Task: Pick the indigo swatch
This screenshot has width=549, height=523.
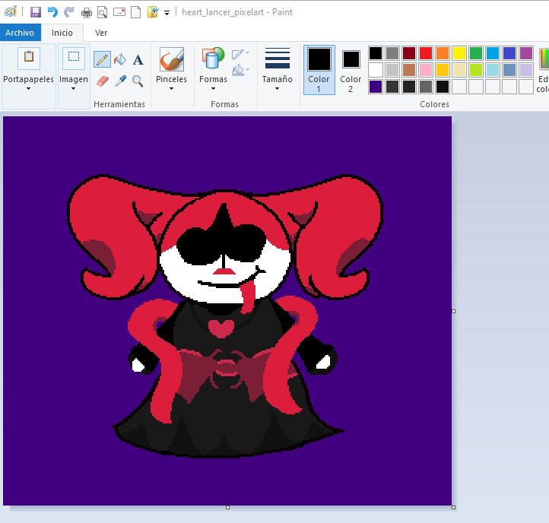Action: 509,53
